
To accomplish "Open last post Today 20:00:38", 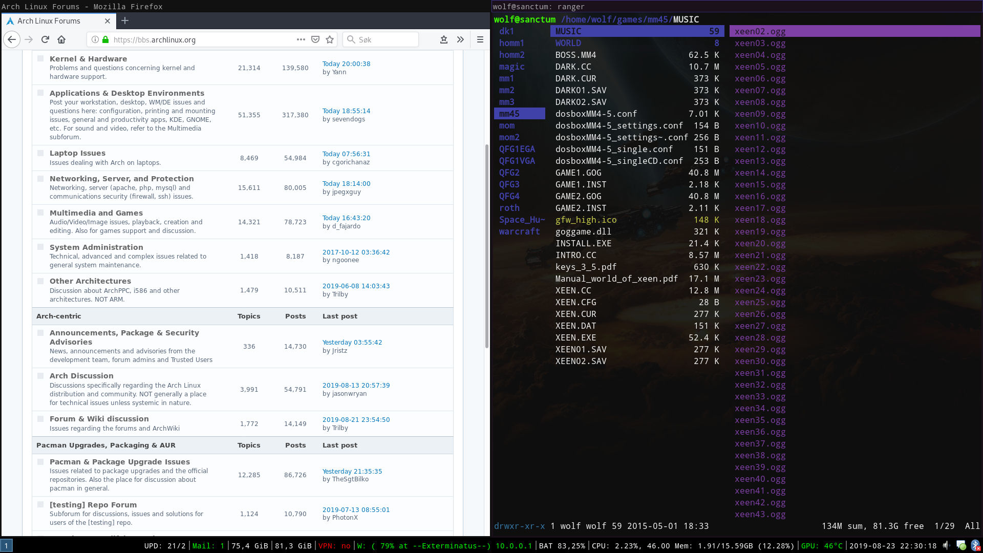I will pyautogui.click(x=346, y=64).
